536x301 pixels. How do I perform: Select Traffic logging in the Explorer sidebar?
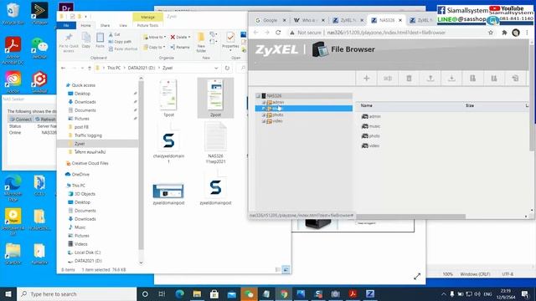coord(88,135)
